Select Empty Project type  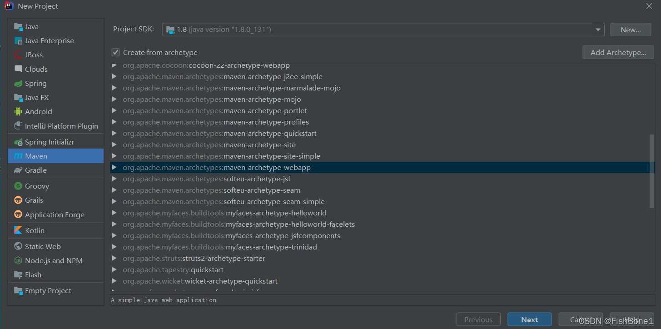click(56, 291)
